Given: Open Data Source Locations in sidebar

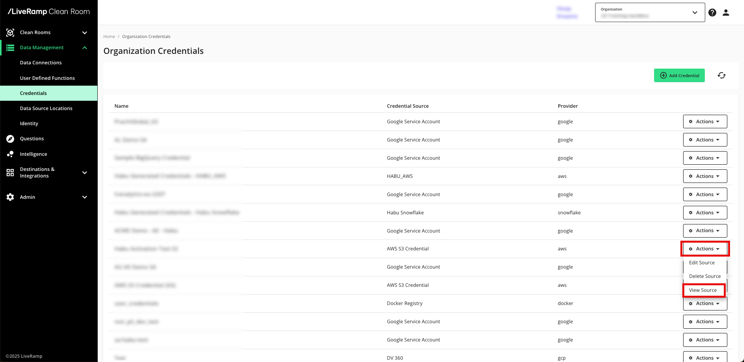Looking at the screenshot, I should click(x=46, y=109).
